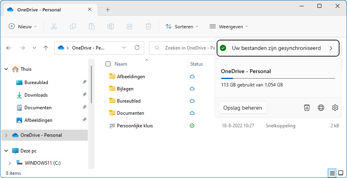Click the OneDrive storage usage bar
This screenshot has width=347, height=178.
[278, 78]
